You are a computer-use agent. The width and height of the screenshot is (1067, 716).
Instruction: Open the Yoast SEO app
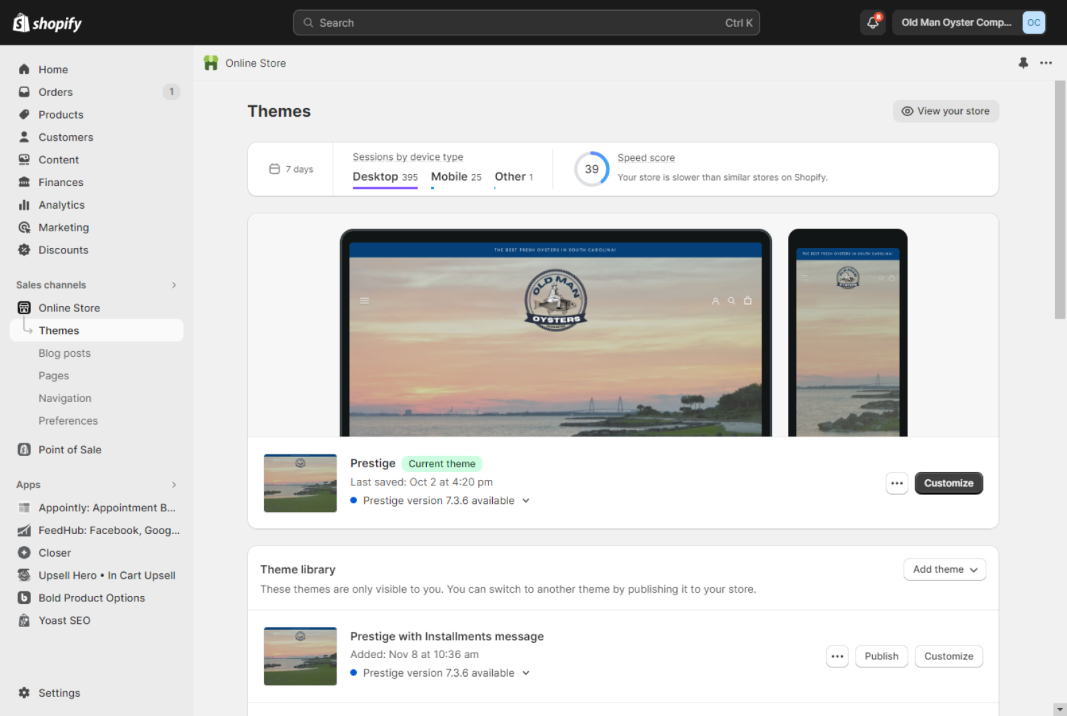click(x=64, y=620)
